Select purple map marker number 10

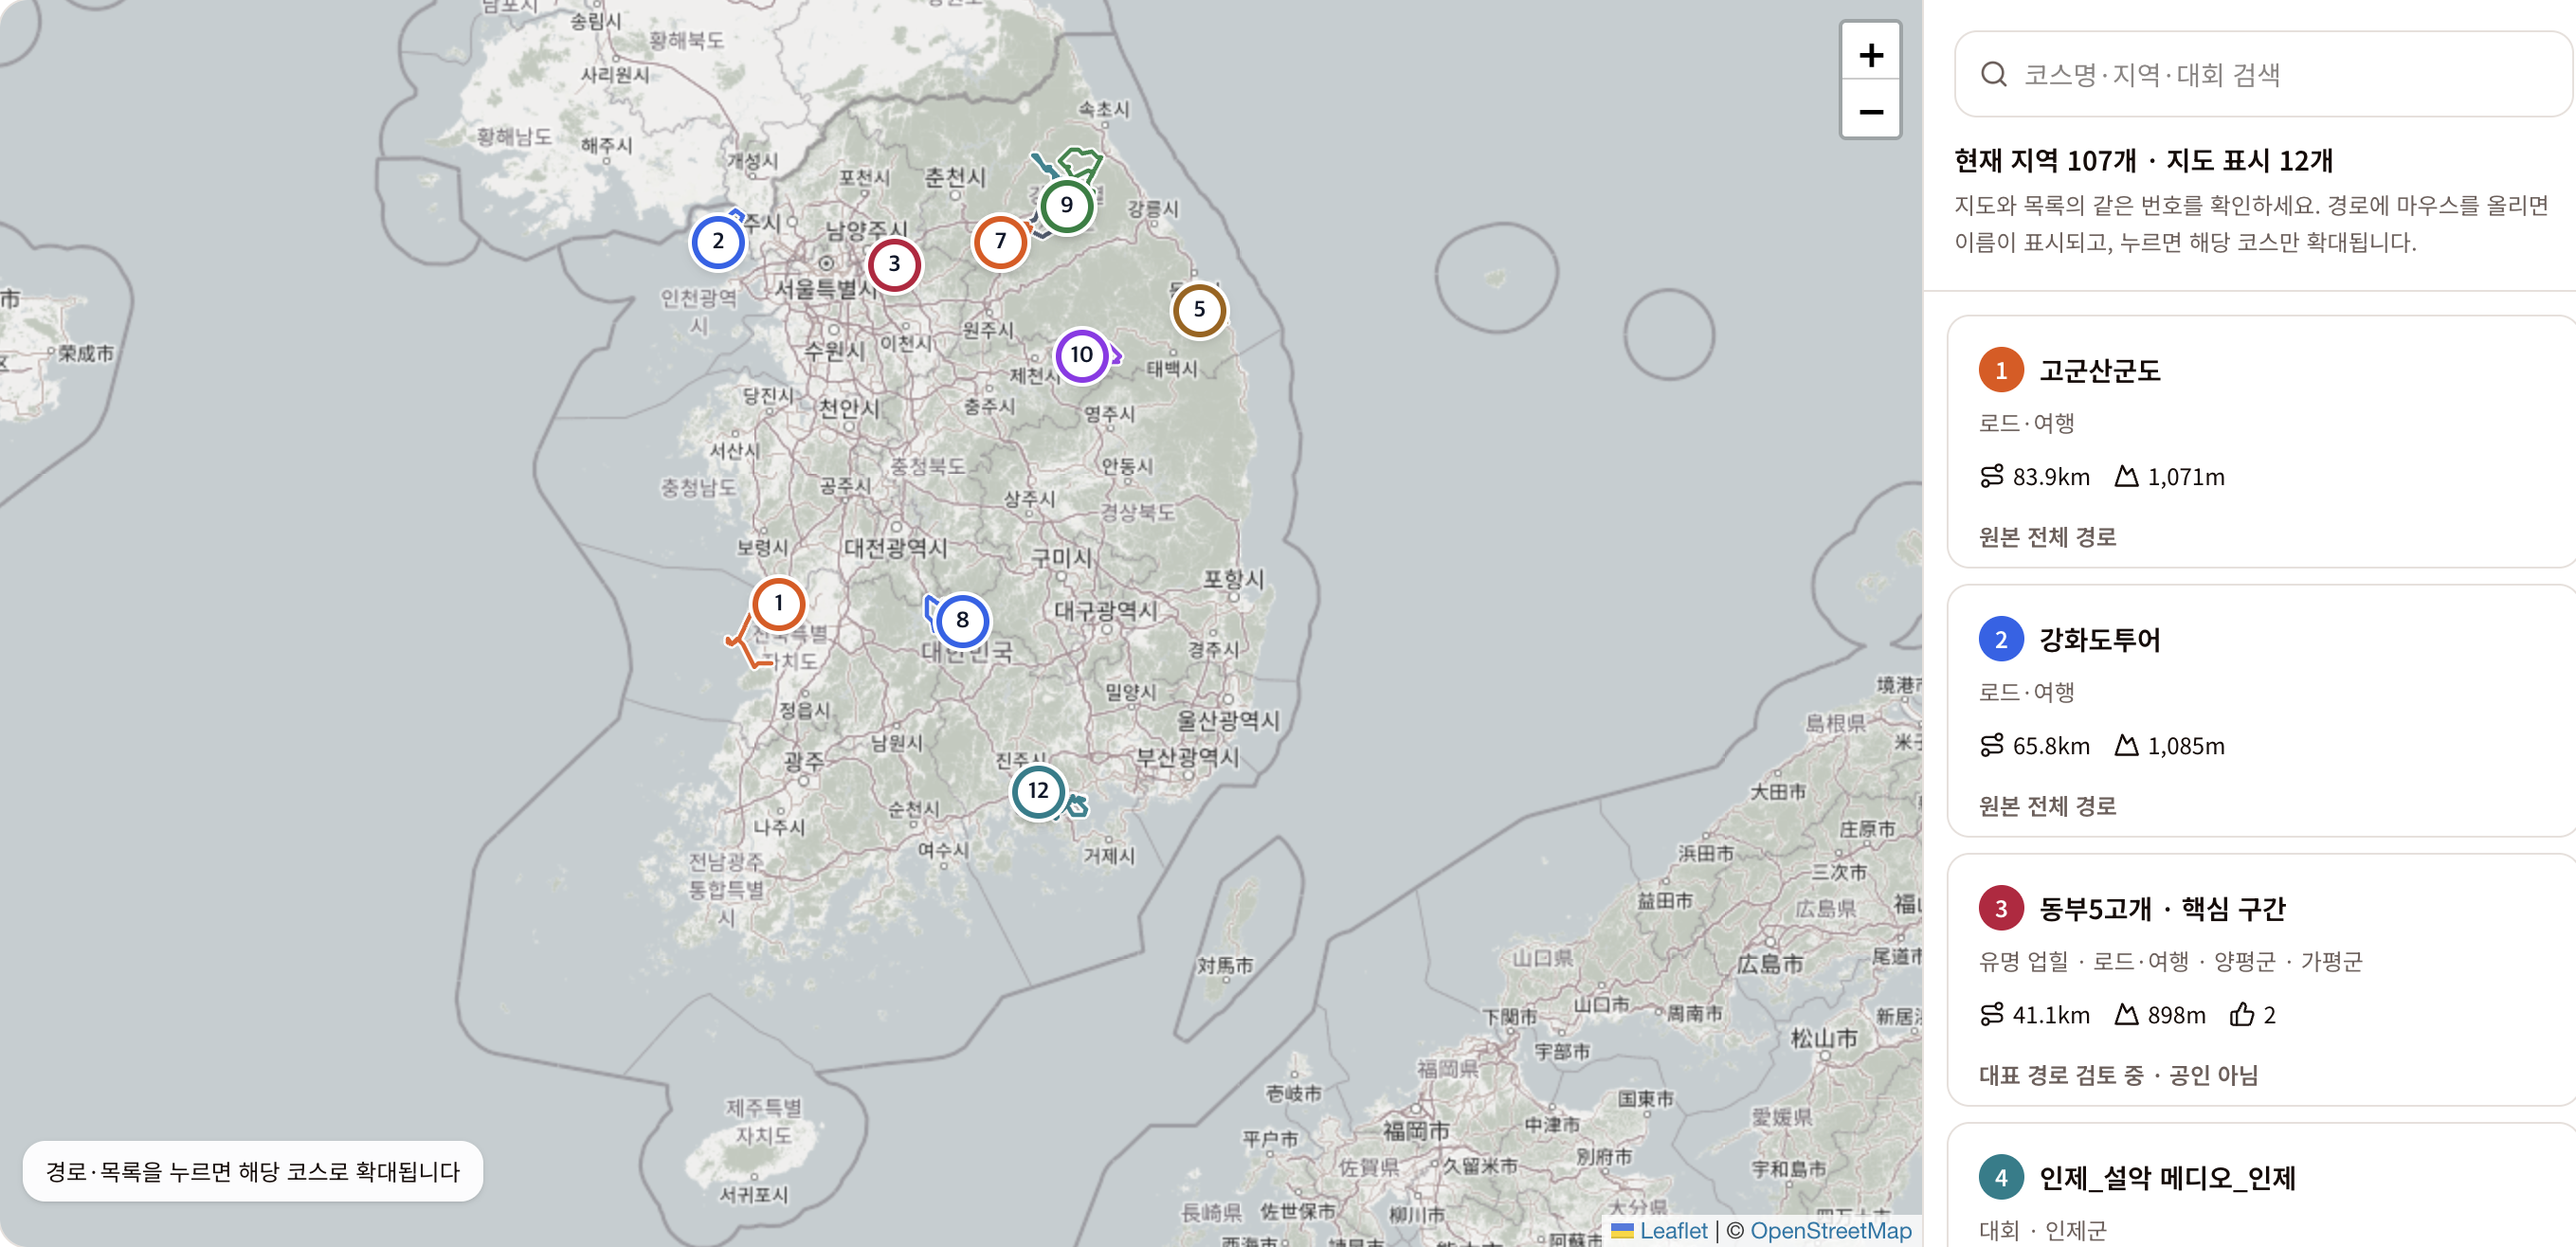point(1081,355)
